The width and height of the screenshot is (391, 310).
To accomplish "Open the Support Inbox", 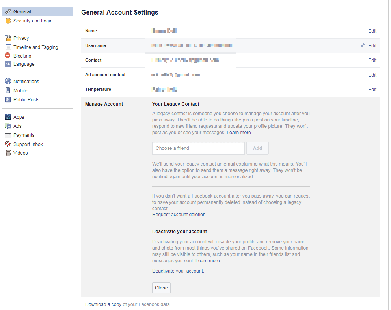I will (28, 144).
